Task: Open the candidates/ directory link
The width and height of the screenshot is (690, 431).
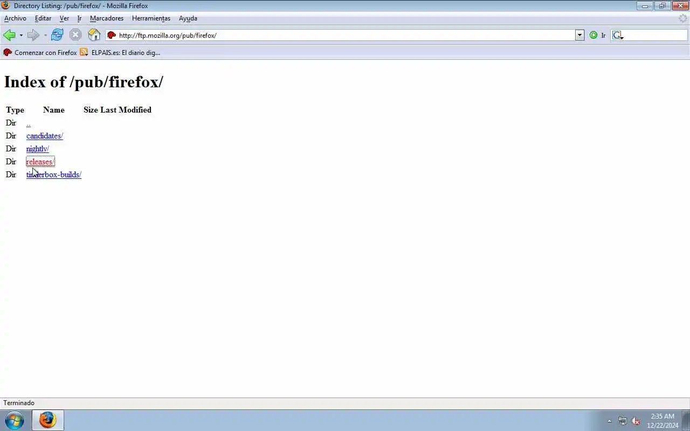Action: tap(45, 136)
